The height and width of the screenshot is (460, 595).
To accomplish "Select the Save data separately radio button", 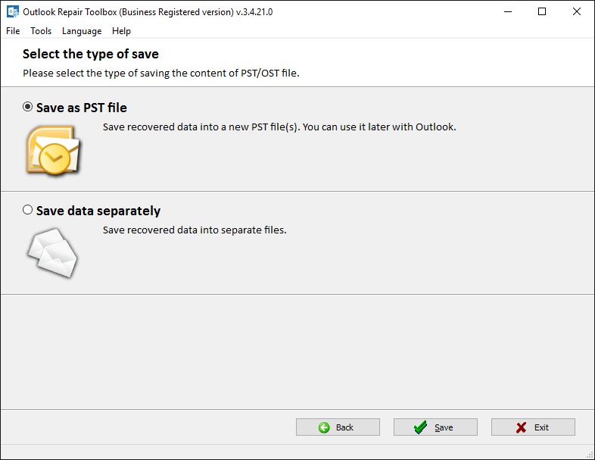I will click(x=27, y=210).
